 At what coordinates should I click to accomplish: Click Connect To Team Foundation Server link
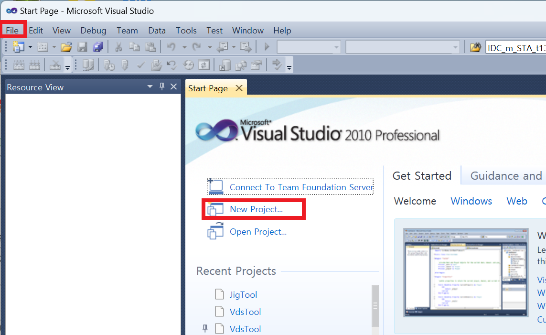click(x=301, y=187)
